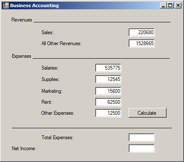
Task: Click the "Salaries:" label
Action: click(x=50, y=68)
